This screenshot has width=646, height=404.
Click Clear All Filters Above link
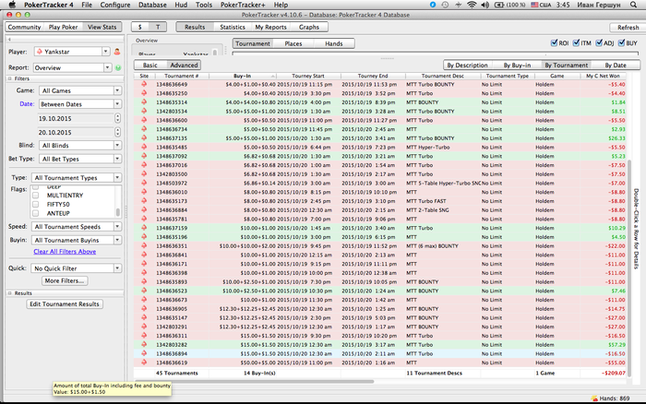[x=65, y=252]
